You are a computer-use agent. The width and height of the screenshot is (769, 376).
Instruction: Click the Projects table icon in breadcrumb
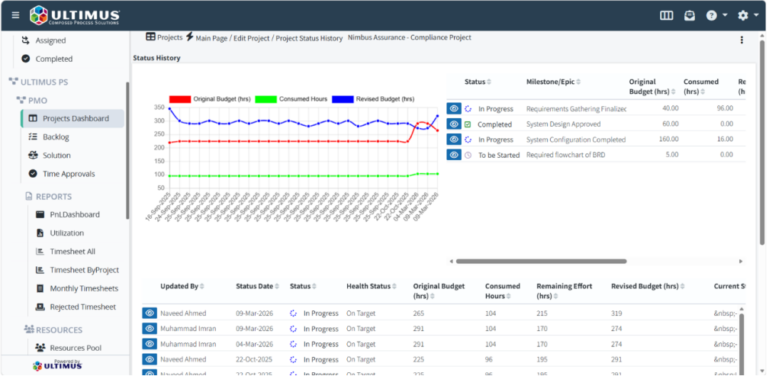pos(150,37)
